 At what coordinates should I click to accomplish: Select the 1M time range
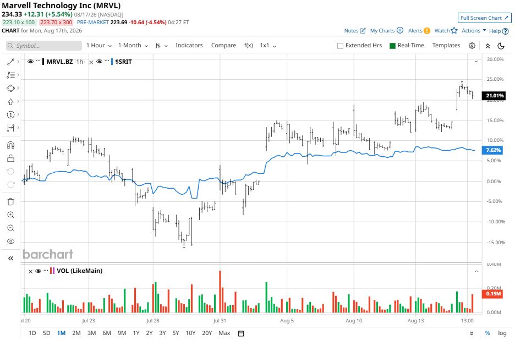(61, 333)
